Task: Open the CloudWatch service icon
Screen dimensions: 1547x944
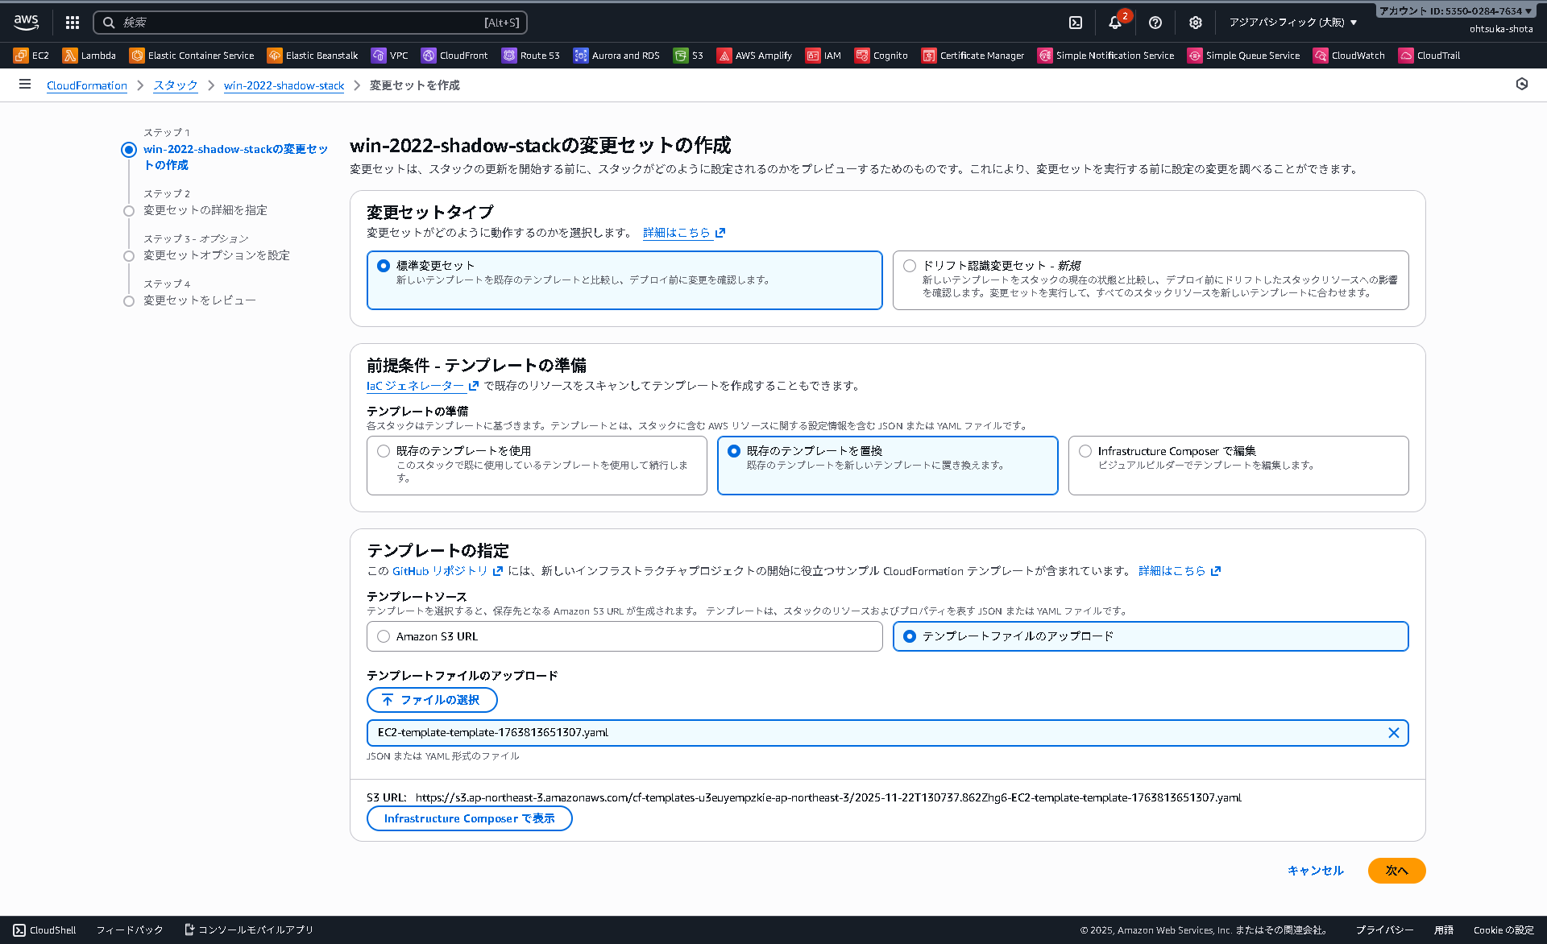Action: click(1350, 55)
